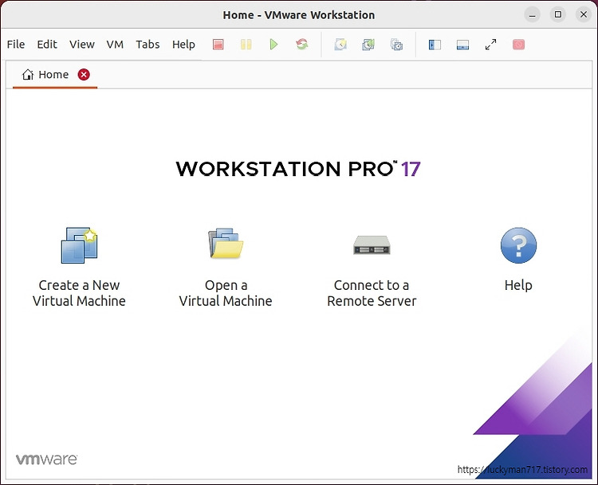
Task: Click the Open a Virtual Machine folder icon
Action: coord(226,244)
